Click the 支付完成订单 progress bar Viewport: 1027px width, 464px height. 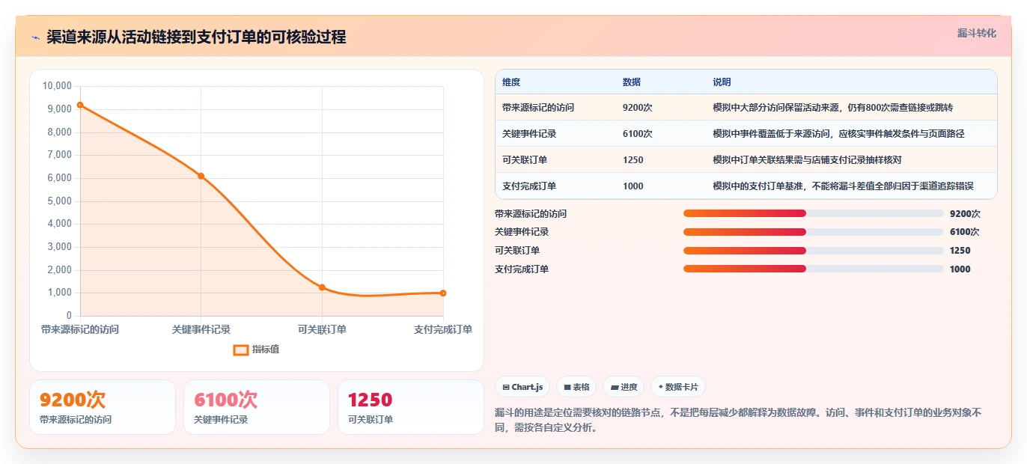pos(814,269)
